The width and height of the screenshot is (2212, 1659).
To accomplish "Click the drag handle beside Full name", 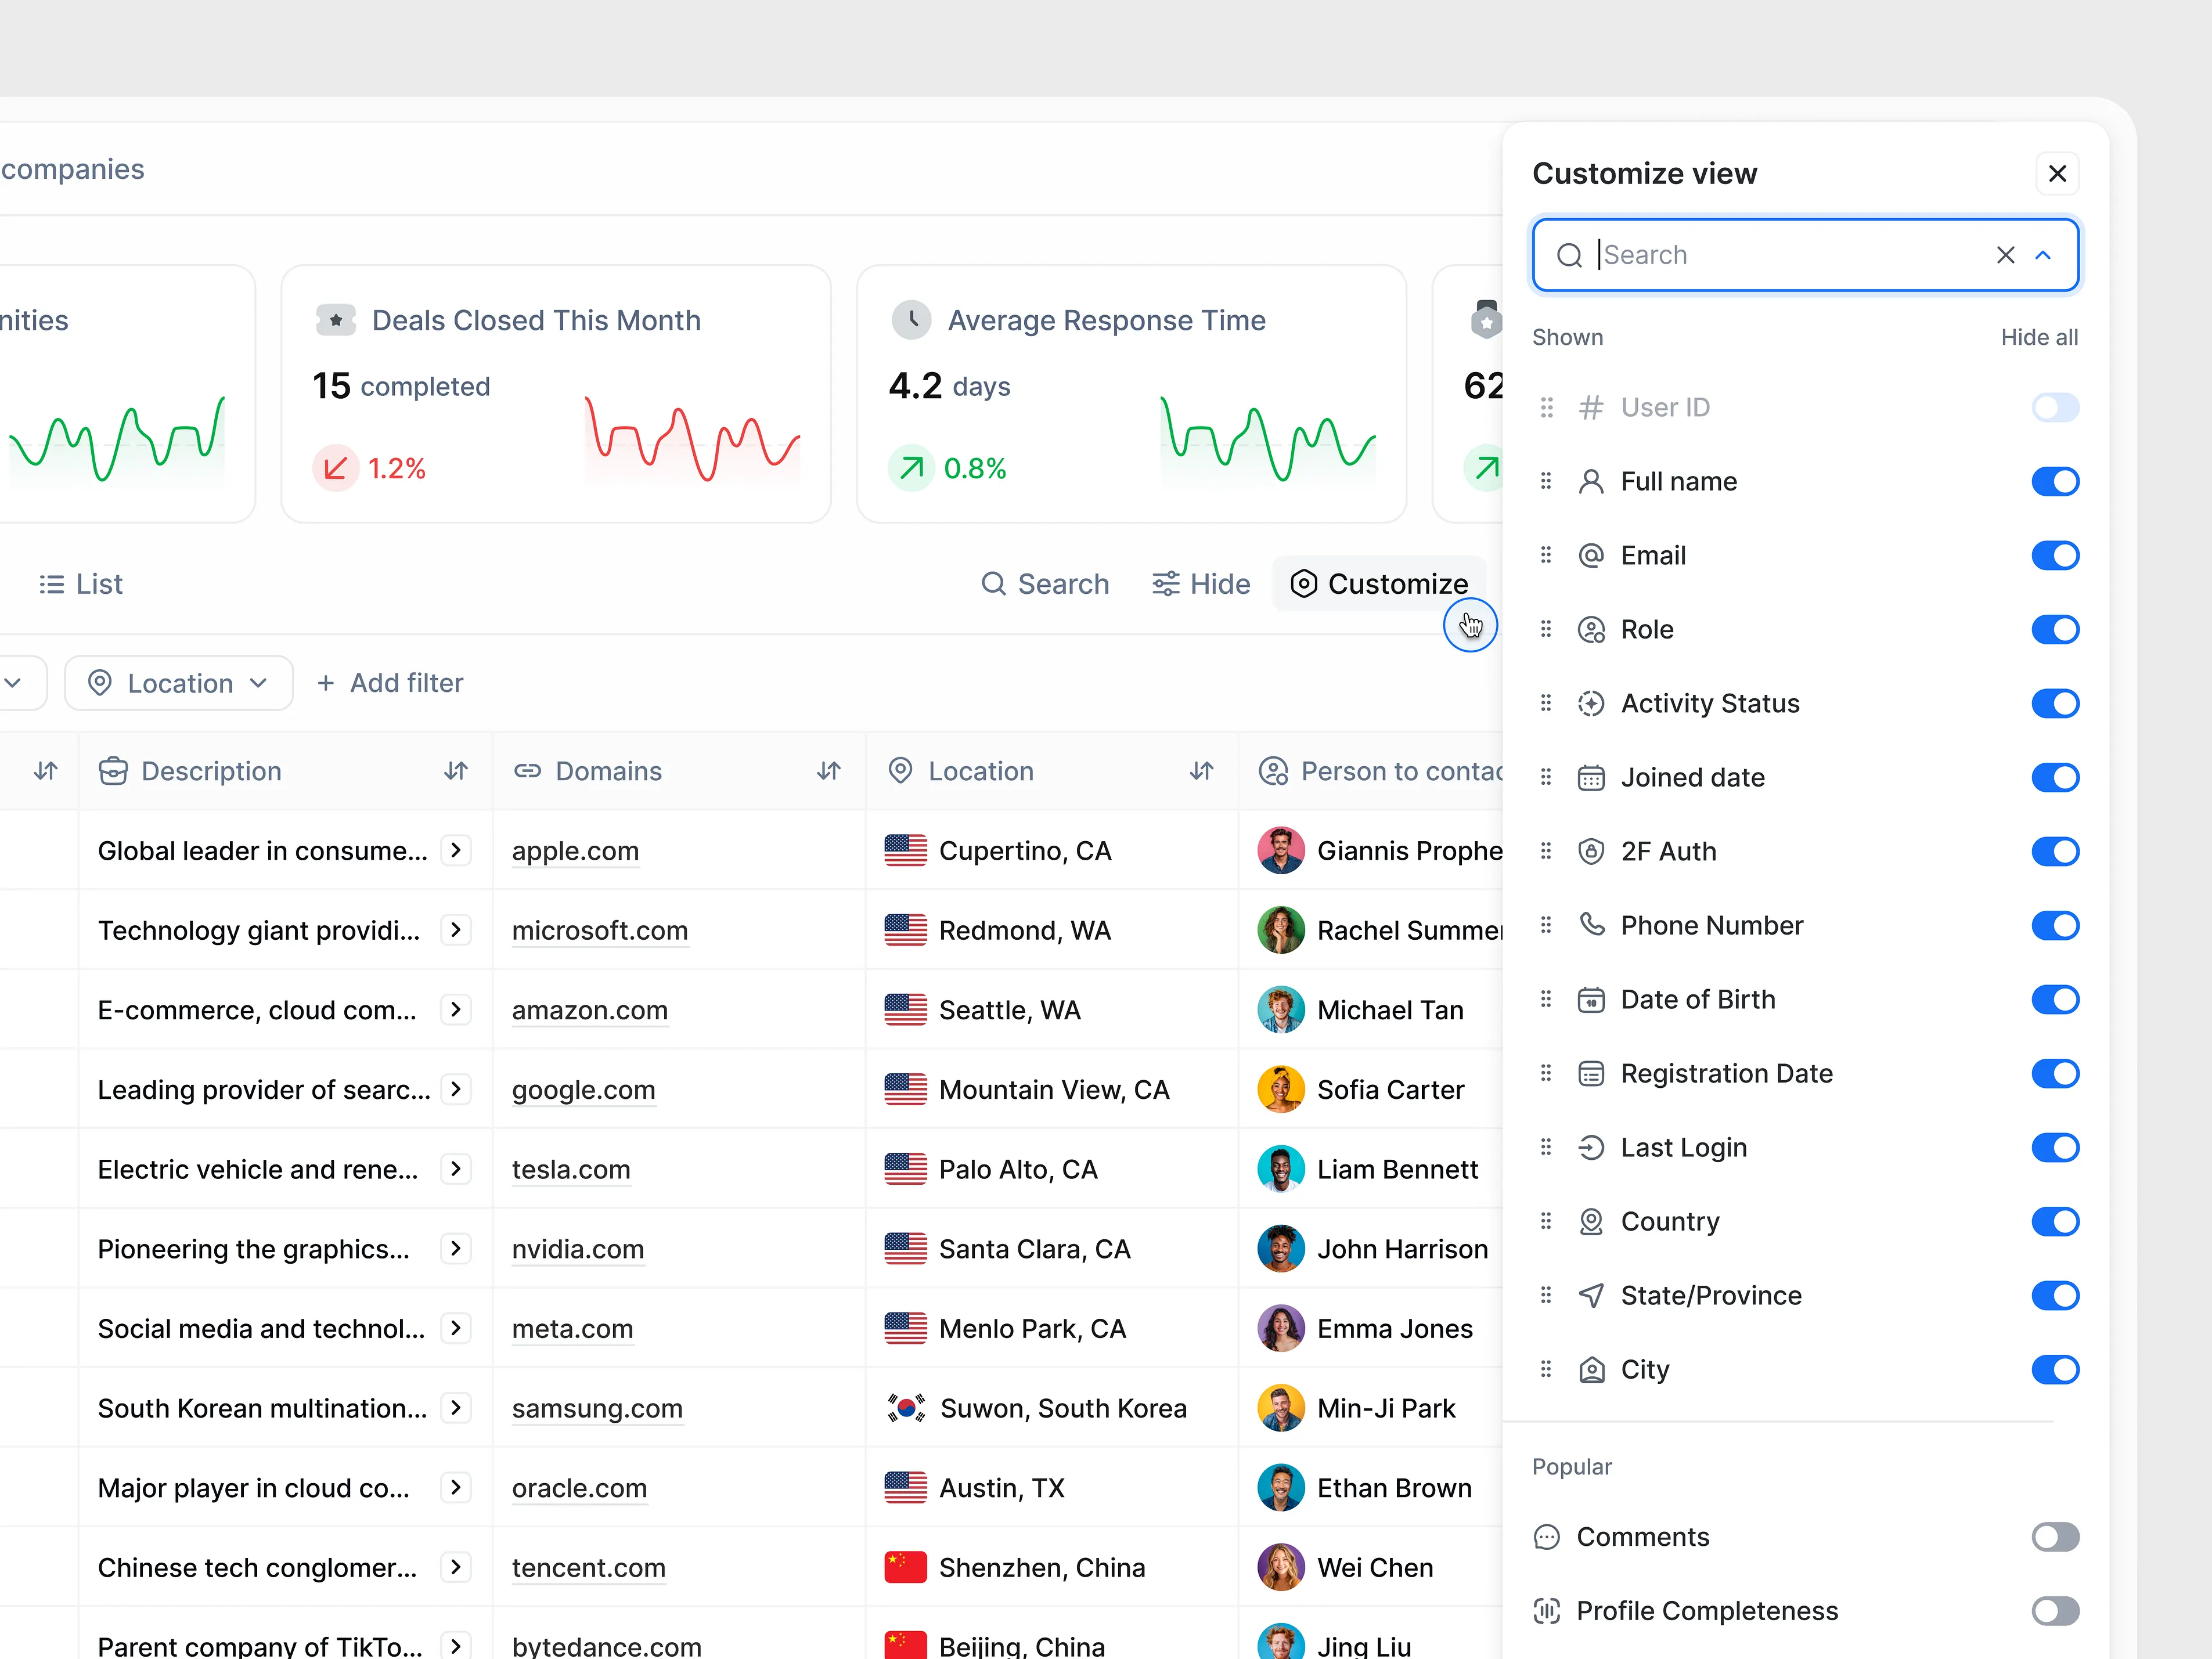I will 1546,481.
